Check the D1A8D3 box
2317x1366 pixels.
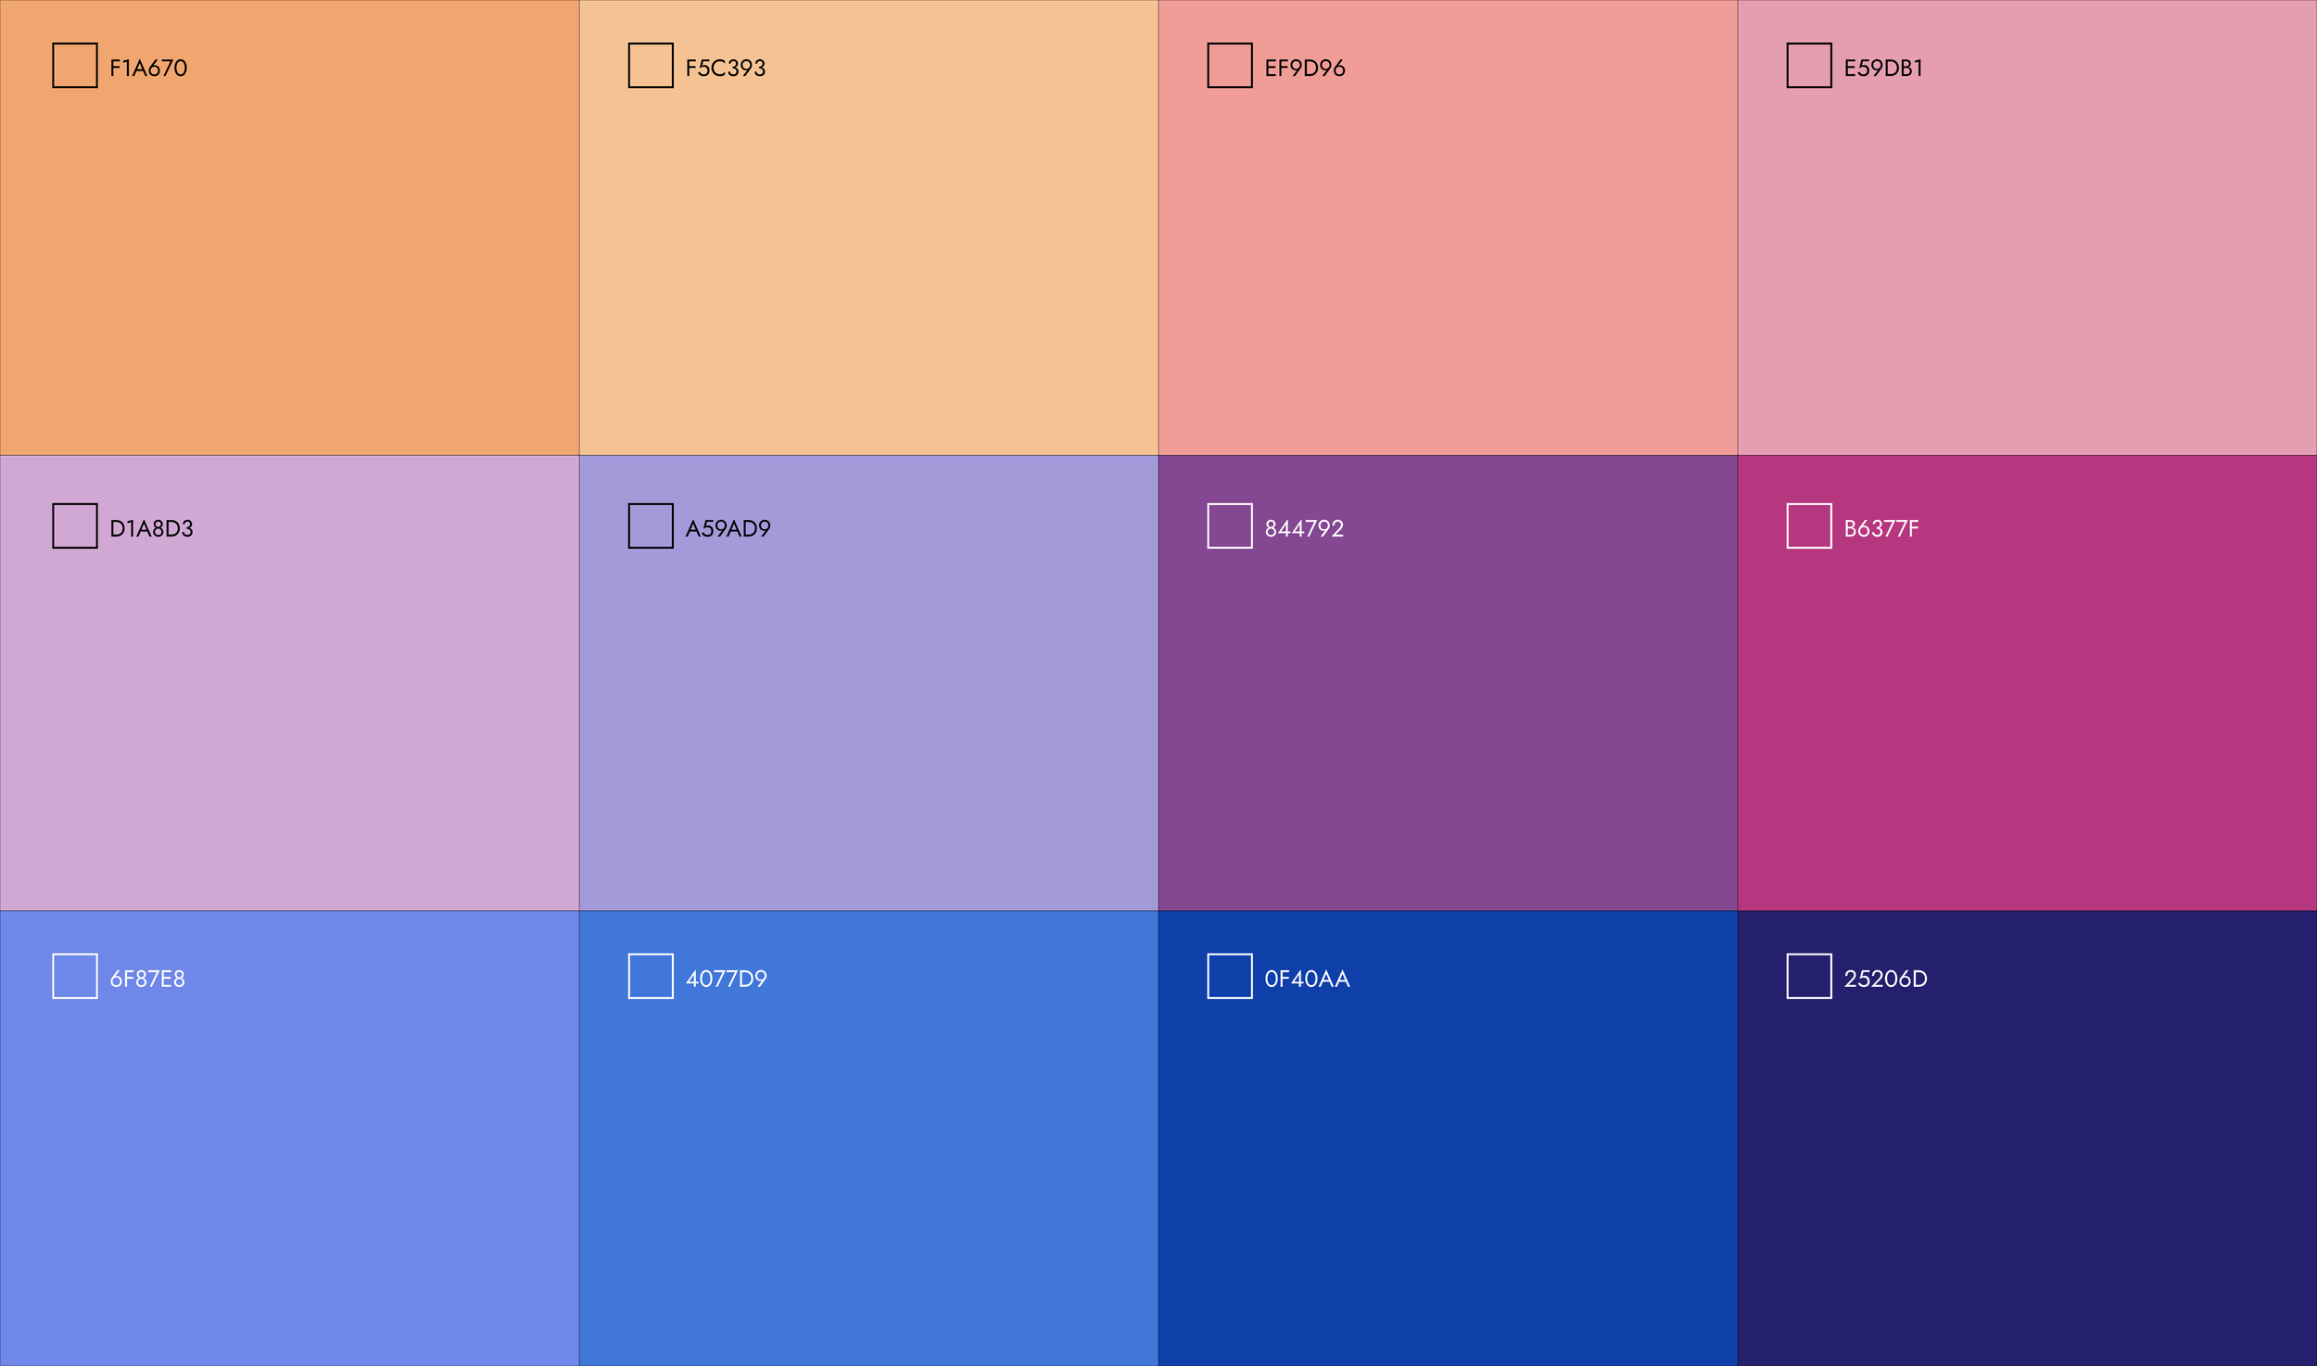[x=75, y=526]
